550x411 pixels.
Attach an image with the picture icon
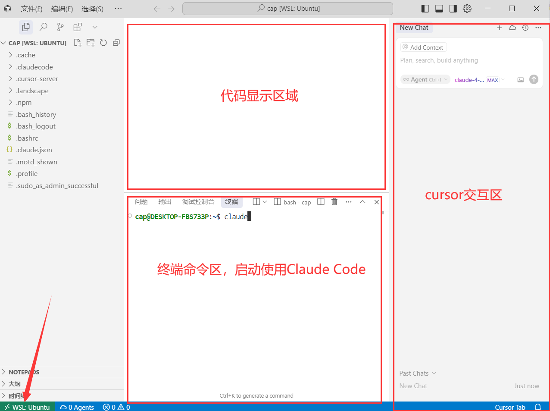click(521, 80)
